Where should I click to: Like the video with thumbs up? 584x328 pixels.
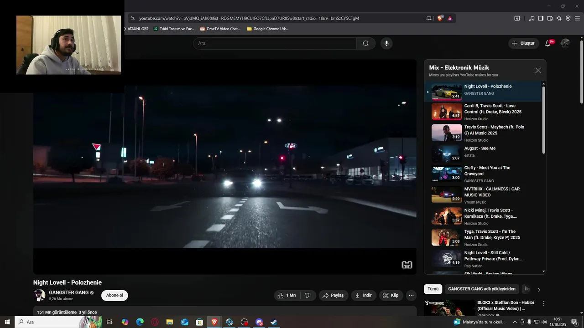[287, 296]
